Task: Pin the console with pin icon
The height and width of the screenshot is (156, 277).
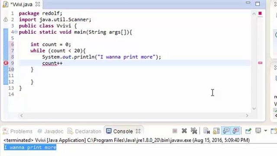Action: [x=248, y=131]
